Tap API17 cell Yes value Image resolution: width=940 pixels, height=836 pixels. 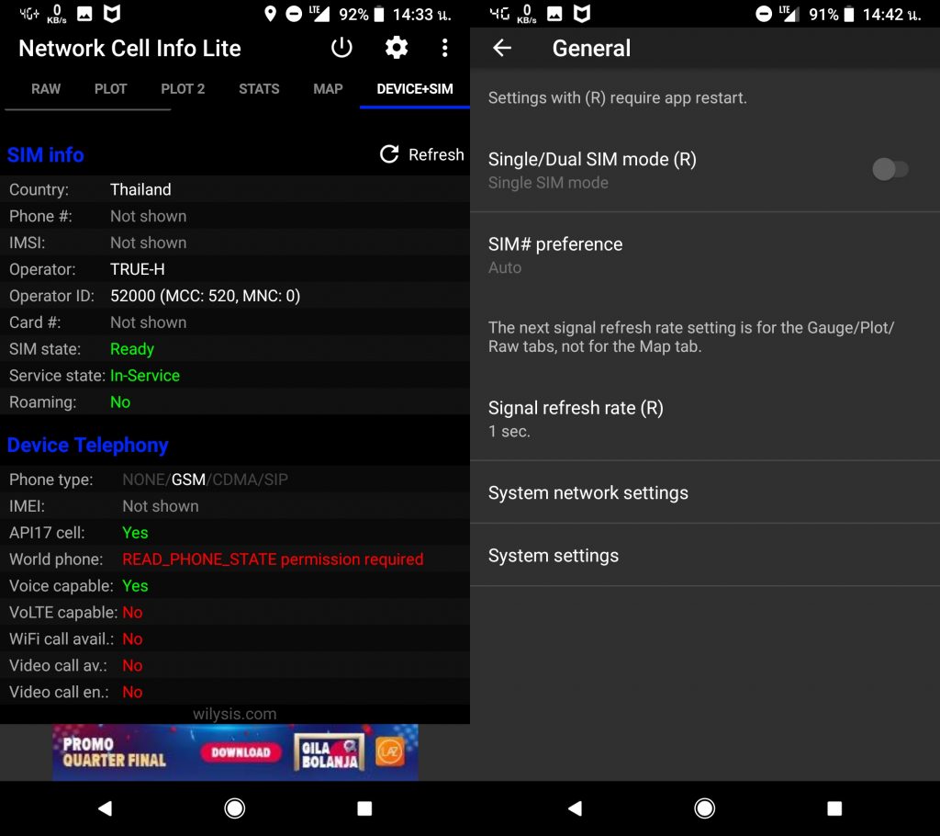135,532
